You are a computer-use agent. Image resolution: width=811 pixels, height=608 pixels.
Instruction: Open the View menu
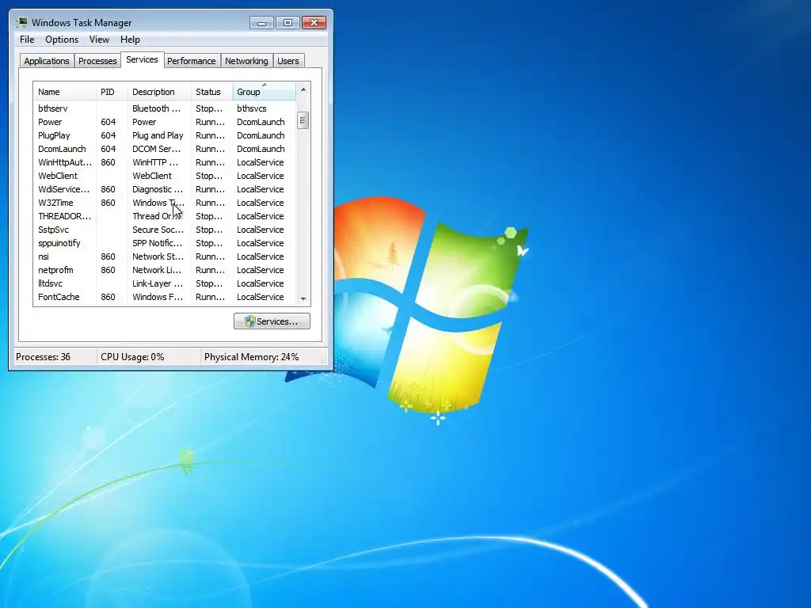point(99,40)
